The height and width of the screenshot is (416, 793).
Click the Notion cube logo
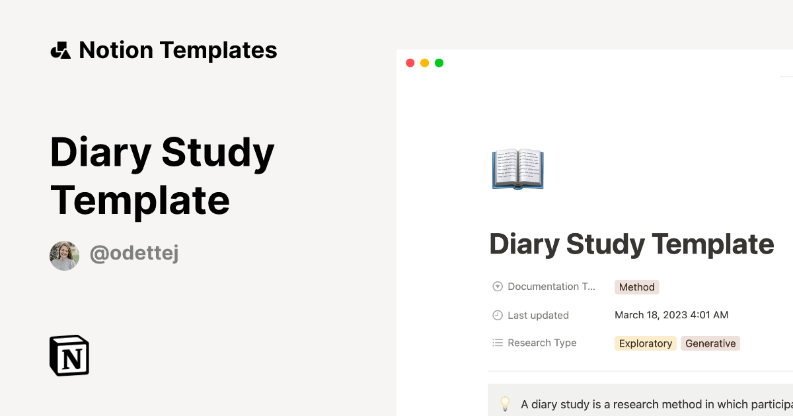[x=69, y=356]
